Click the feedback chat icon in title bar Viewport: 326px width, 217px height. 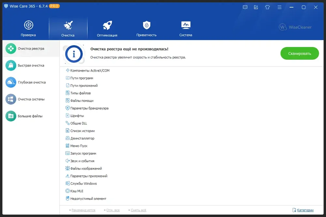coord(245,7)
